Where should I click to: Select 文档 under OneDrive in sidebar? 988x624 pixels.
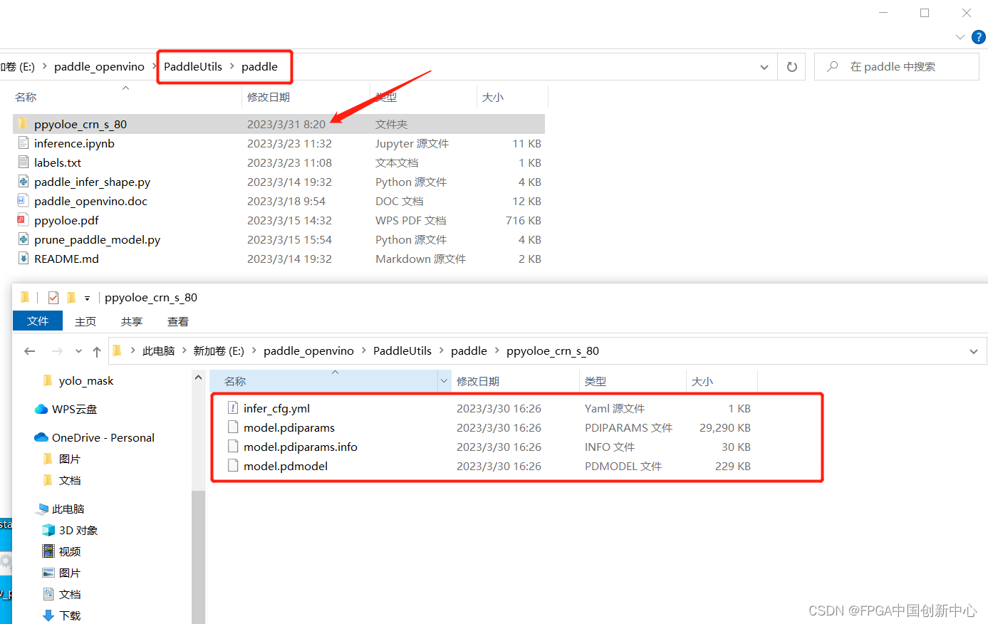(70, 480)
